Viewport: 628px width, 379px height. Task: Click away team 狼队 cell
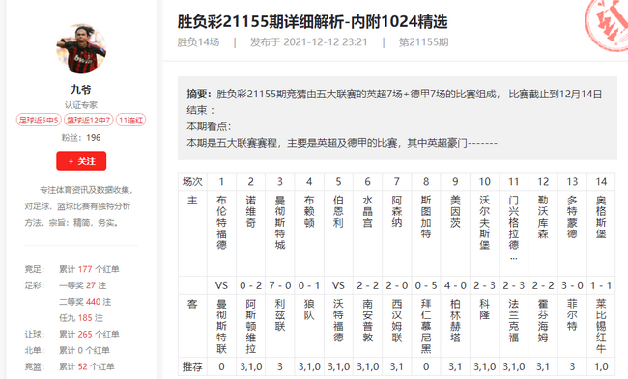point(309,326)
